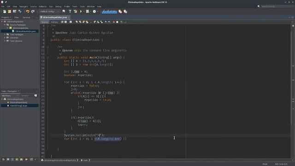This screenshot has height=166, width=295.
Task: Open the Refactor menu
Action: click(43, 6)
